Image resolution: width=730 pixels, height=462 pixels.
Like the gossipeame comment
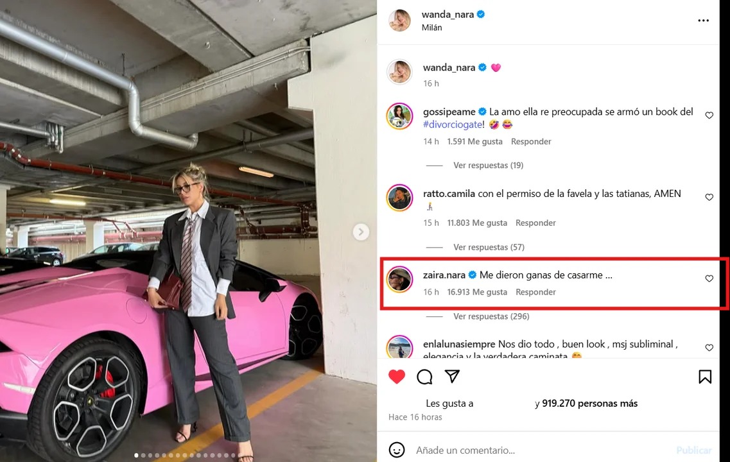pos(709,116)
